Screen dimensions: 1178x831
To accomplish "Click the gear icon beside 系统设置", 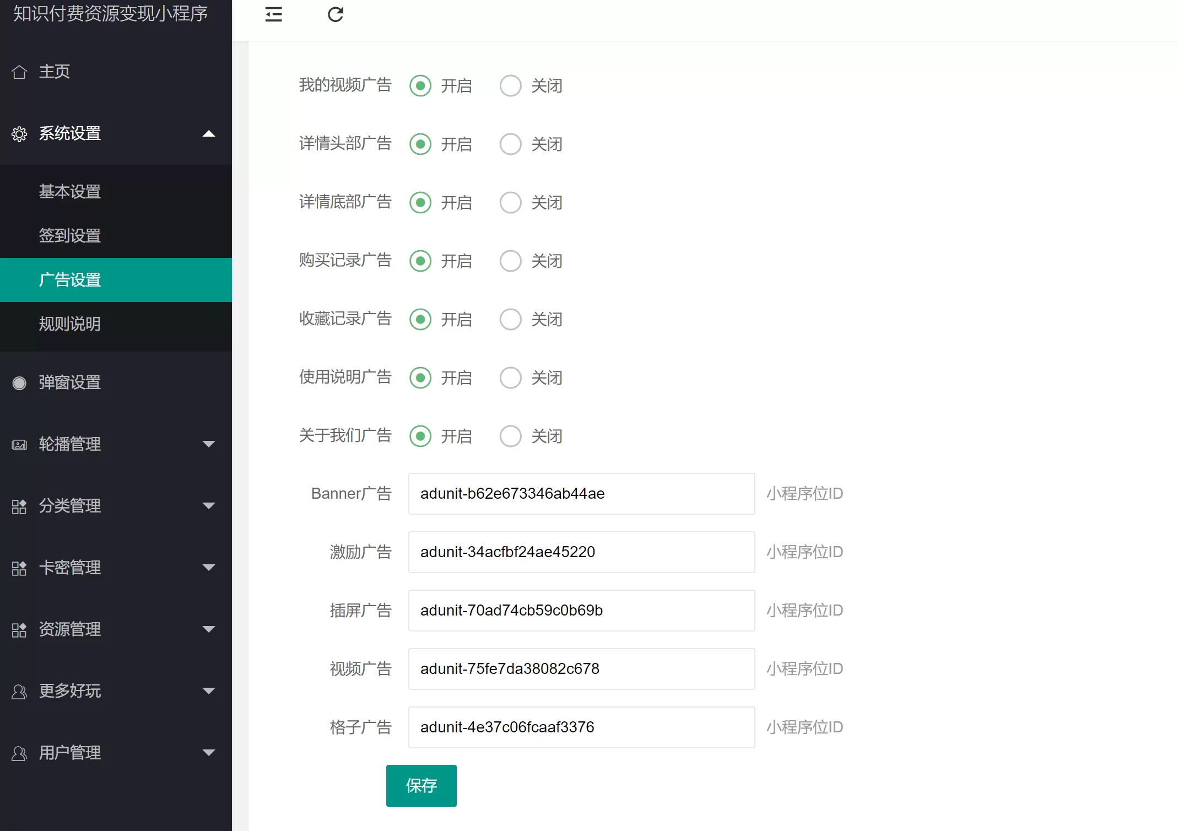I will (x=19, y=134).
